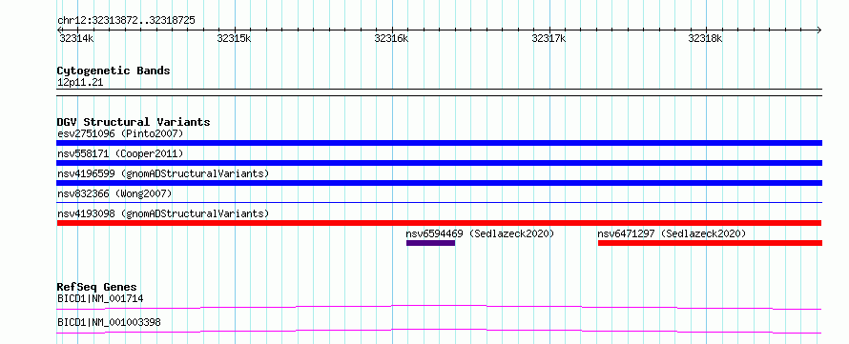Viewport: 849px width, 344px height.
Task: Click the chr12:32313872..32318725 region label
Action: [126, 21]
